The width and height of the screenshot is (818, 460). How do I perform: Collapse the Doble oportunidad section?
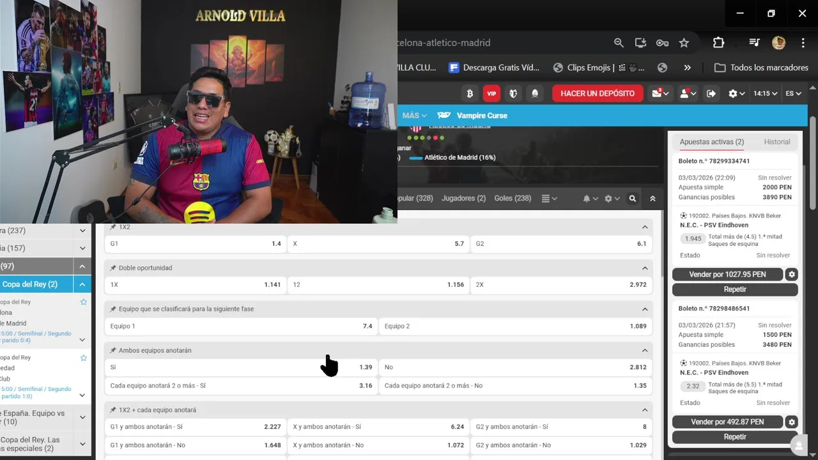click(x=645, y=268)
